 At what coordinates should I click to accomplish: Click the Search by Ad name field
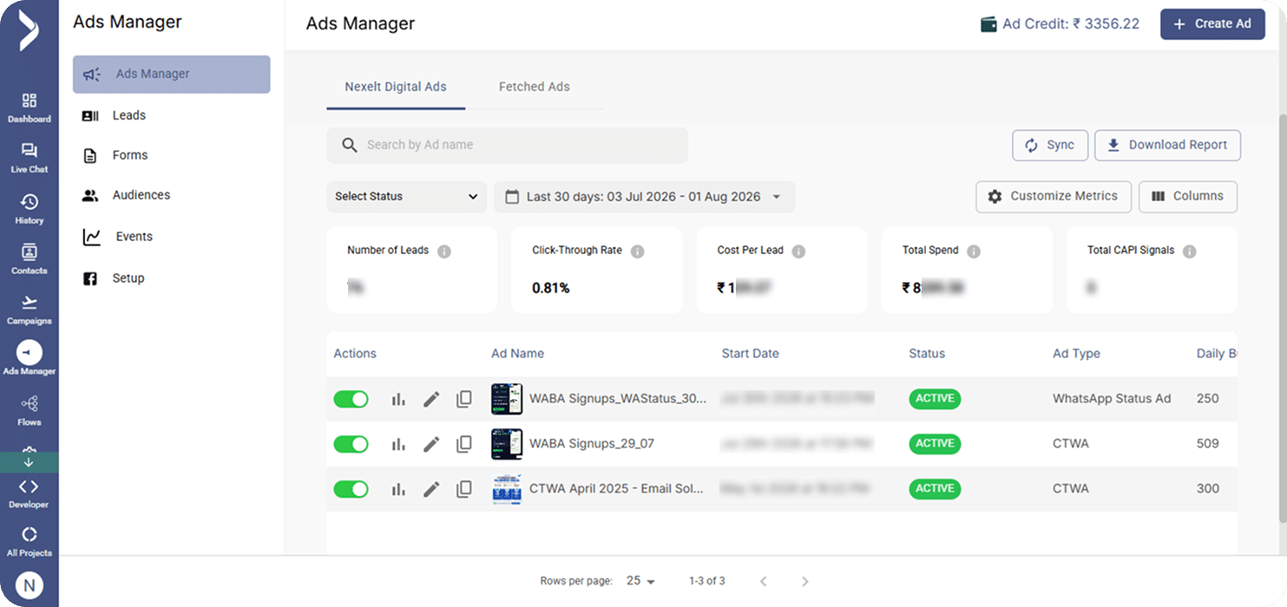(507, 146)
